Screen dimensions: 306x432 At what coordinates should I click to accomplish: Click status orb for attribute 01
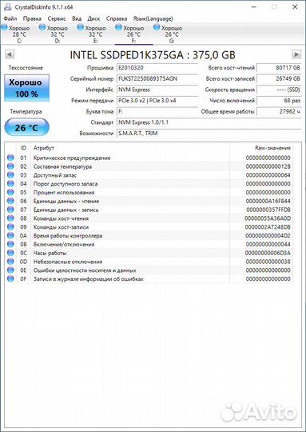coord(10,158)
